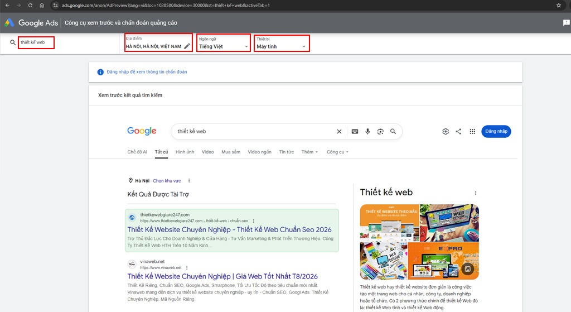Screen dimensions: 571x312
Task: Click the Google logo in the preview
Action: coord(142,131)
